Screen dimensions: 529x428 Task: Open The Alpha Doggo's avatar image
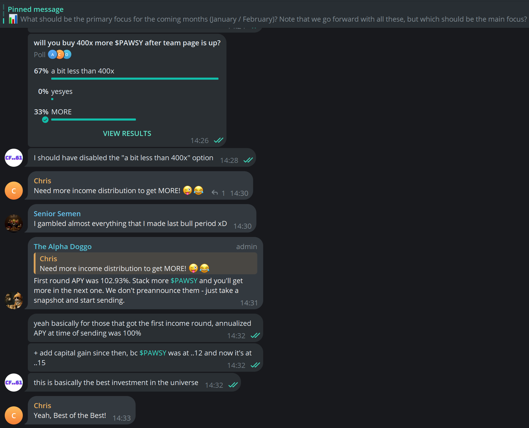pos(14,300)
